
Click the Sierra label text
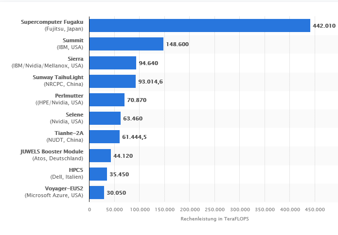[75, 59]
